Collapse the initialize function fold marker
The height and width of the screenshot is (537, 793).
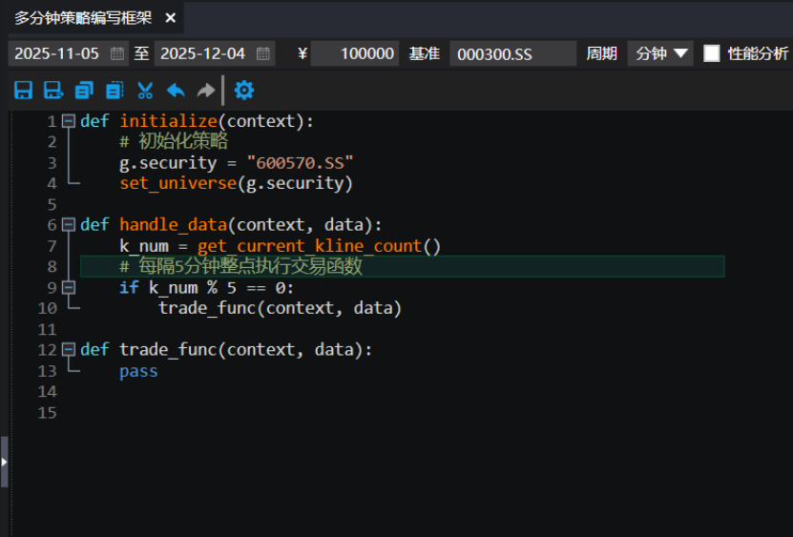(x=68, y=121)
